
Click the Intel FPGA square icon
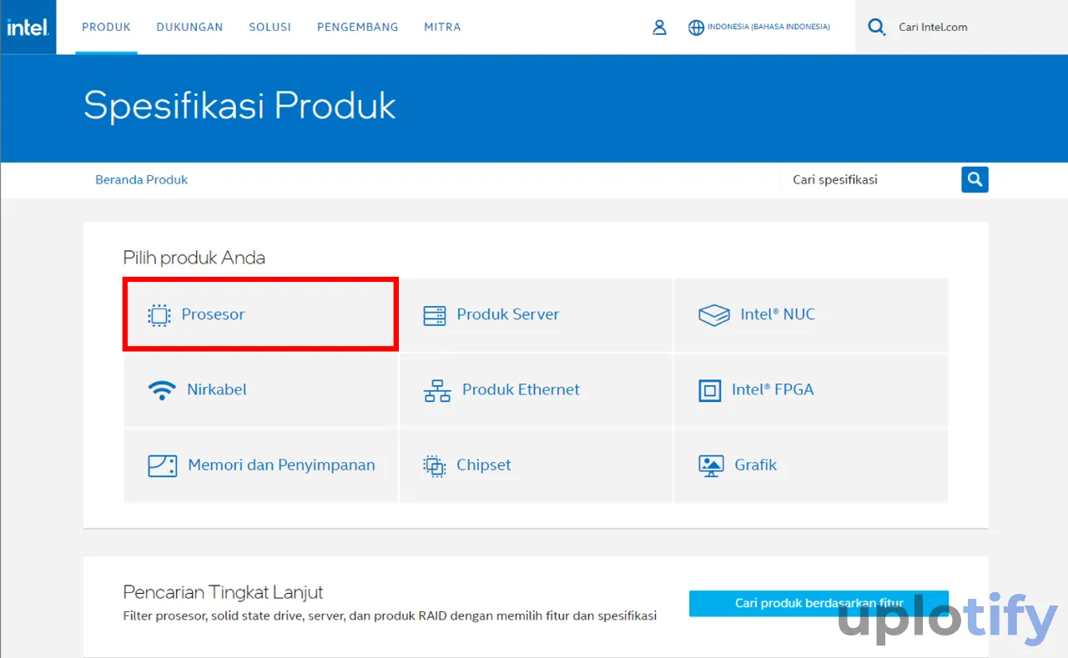(710, 390)
